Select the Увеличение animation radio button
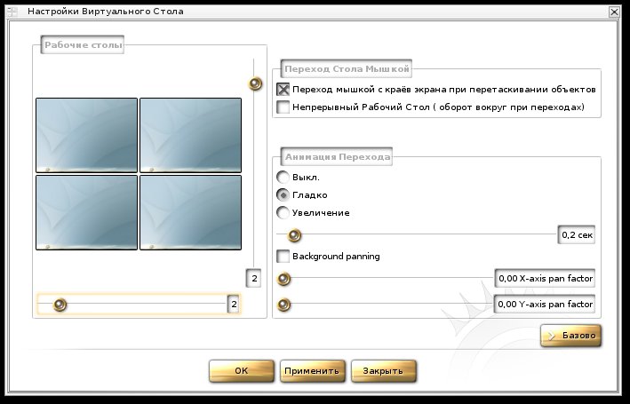Viewport: 630px width, 404px height. 283,213
